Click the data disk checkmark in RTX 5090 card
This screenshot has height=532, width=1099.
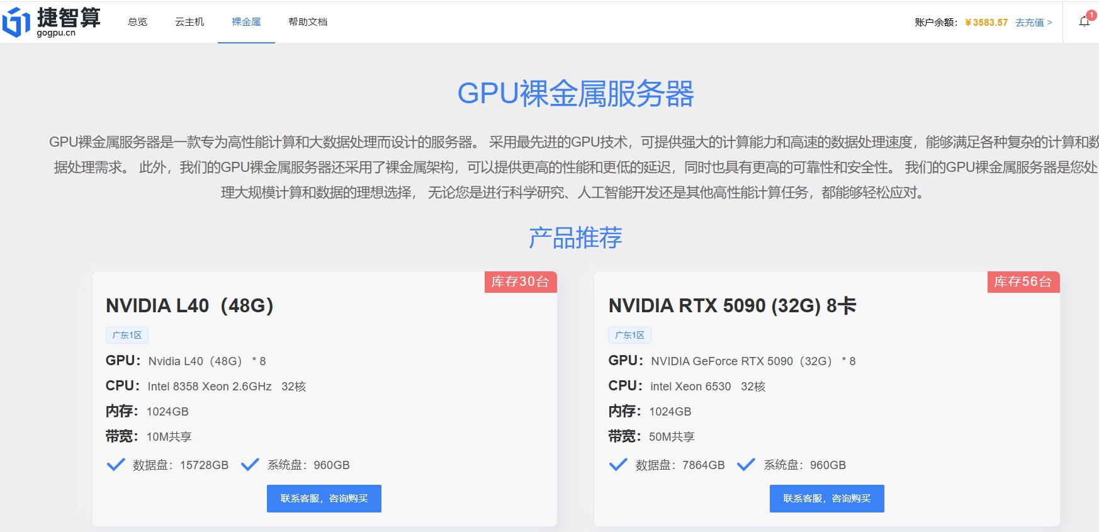pos(618,465)
